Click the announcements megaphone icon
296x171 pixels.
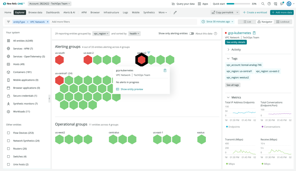pos(282,4)
